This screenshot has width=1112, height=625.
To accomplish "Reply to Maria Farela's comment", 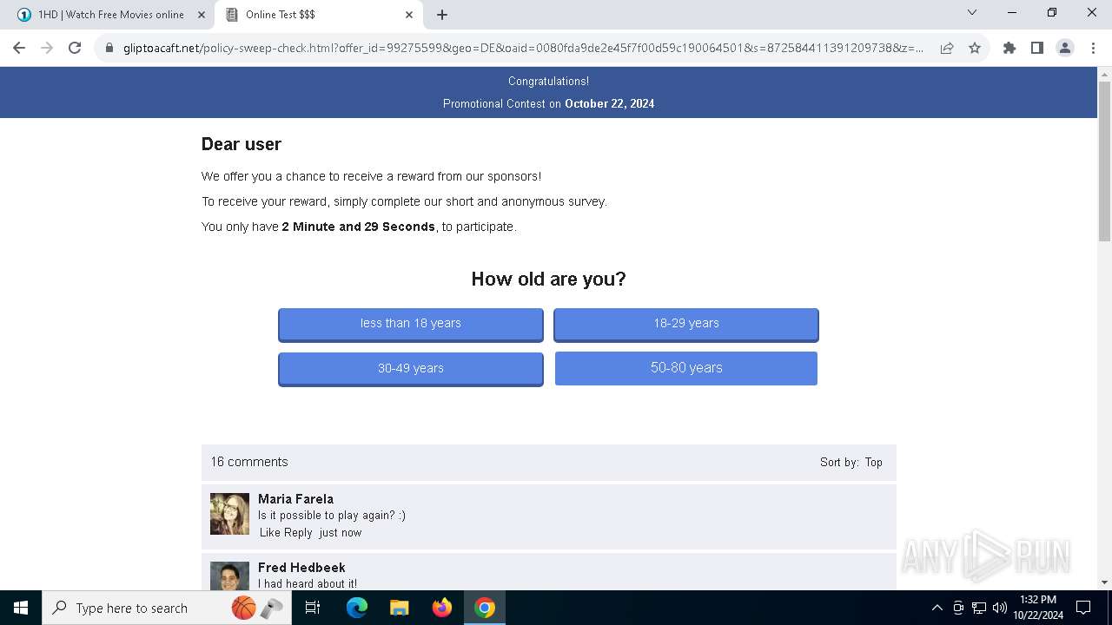I will click(x=298, y=533).
